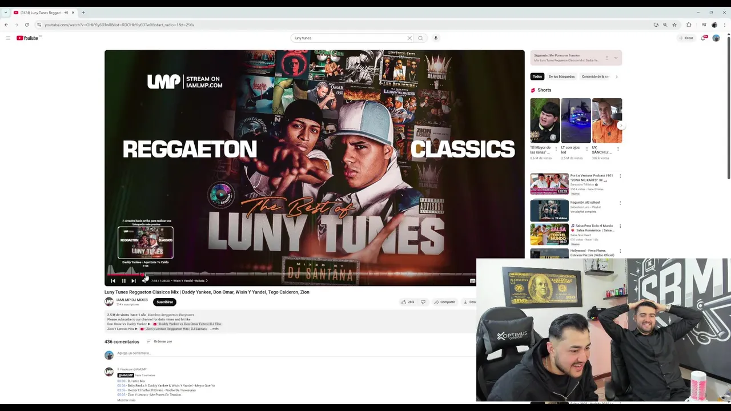Expand the pinned comment with 'Mostrar más'
Viewport: 731px width, 411px height.
[126, 400]
